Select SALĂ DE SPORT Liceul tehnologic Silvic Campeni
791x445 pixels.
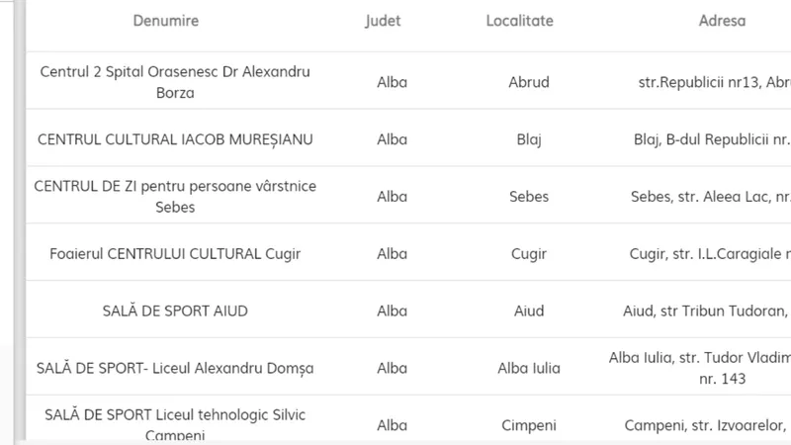coord(175,425)
